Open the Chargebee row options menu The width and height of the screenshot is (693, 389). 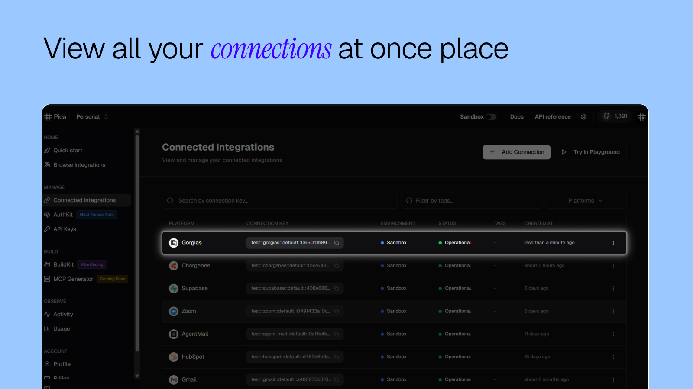click(x=613, y=266)
